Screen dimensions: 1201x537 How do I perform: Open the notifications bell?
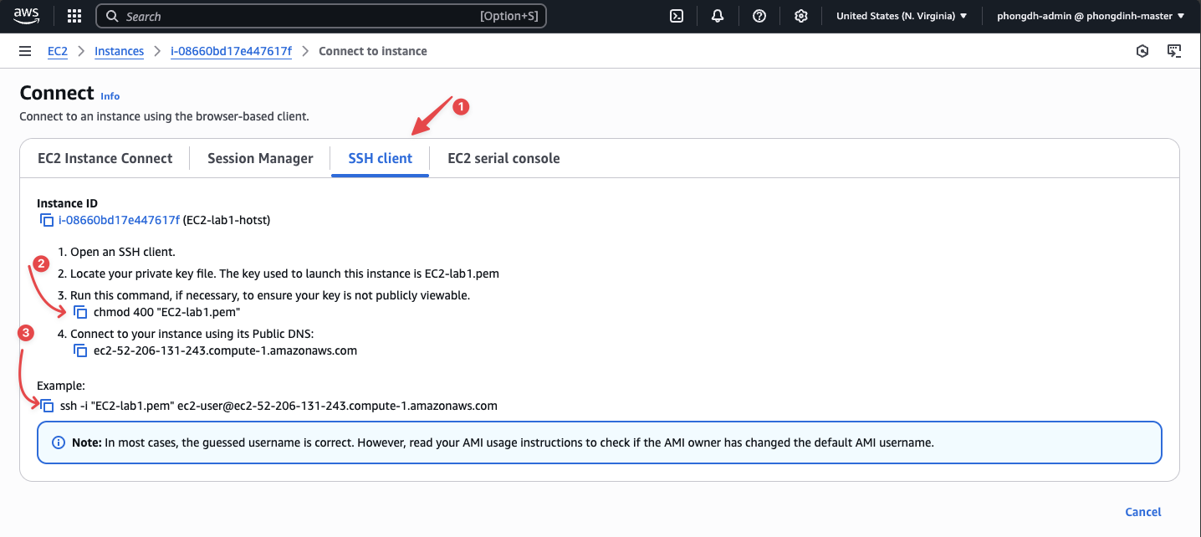point(718,16)
